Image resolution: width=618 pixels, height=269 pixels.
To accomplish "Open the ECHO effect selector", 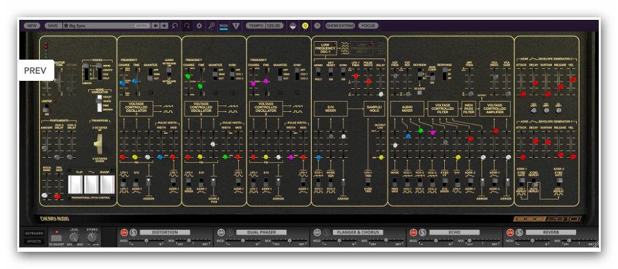I will [454, 233].
